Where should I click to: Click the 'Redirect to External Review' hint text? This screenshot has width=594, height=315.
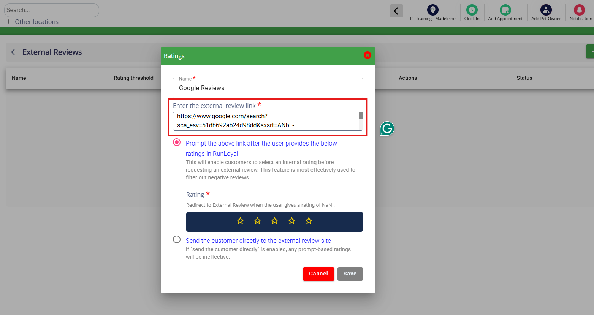tap(260, 205)
